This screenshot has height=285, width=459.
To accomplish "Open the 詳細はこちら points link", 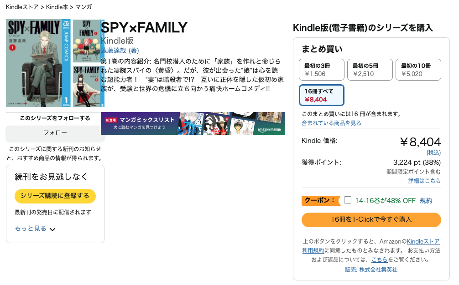I will tap(424, 181).
